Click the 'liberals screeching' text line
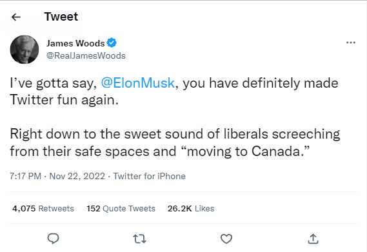 click(175, 134)
